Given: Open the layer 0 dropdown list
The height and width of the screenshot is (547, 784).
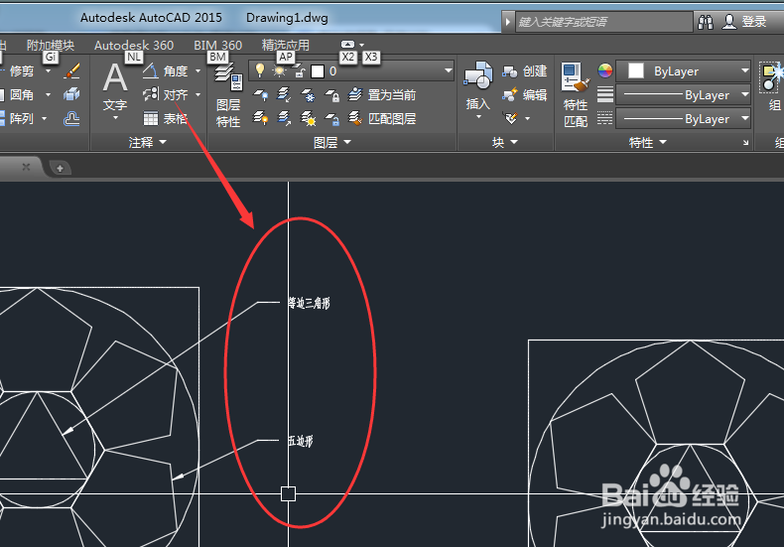Looking at the screenshot, I should [449, 71].
